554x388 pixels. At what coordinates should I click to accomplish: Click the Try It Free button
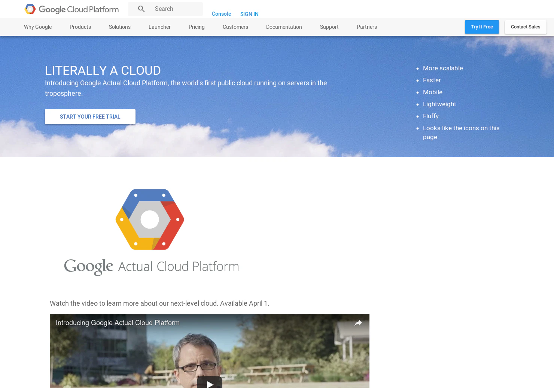point(482,27)
